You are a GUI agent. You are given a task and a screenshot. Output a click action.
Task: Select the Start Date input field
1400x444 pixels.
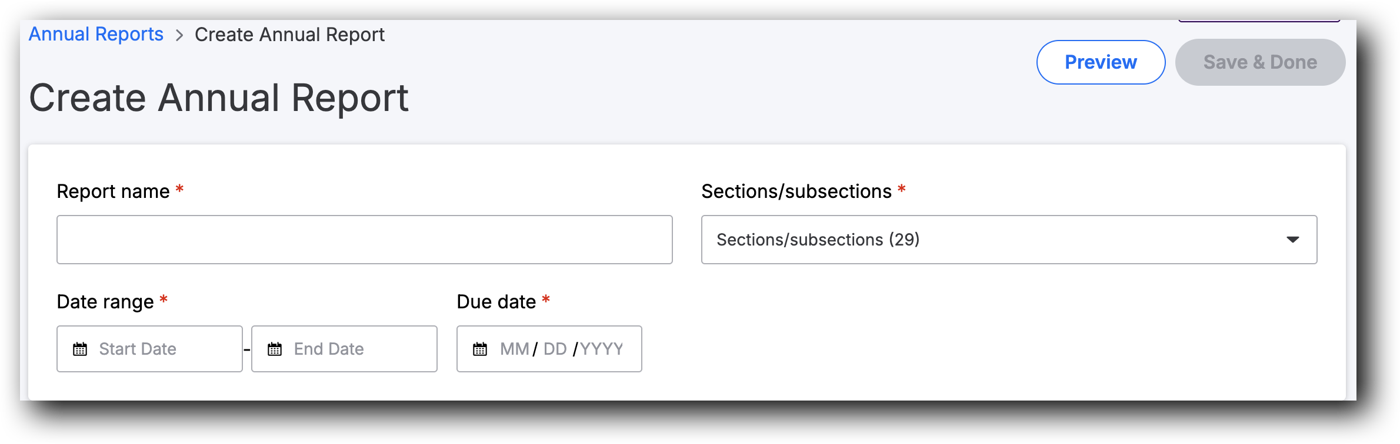pyautogui.click(x=159, y=349)
